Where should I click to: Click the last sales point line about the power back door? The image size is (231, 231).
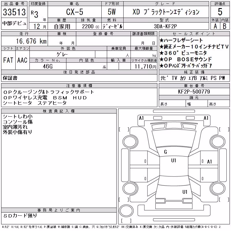click(x=186, y=66)
